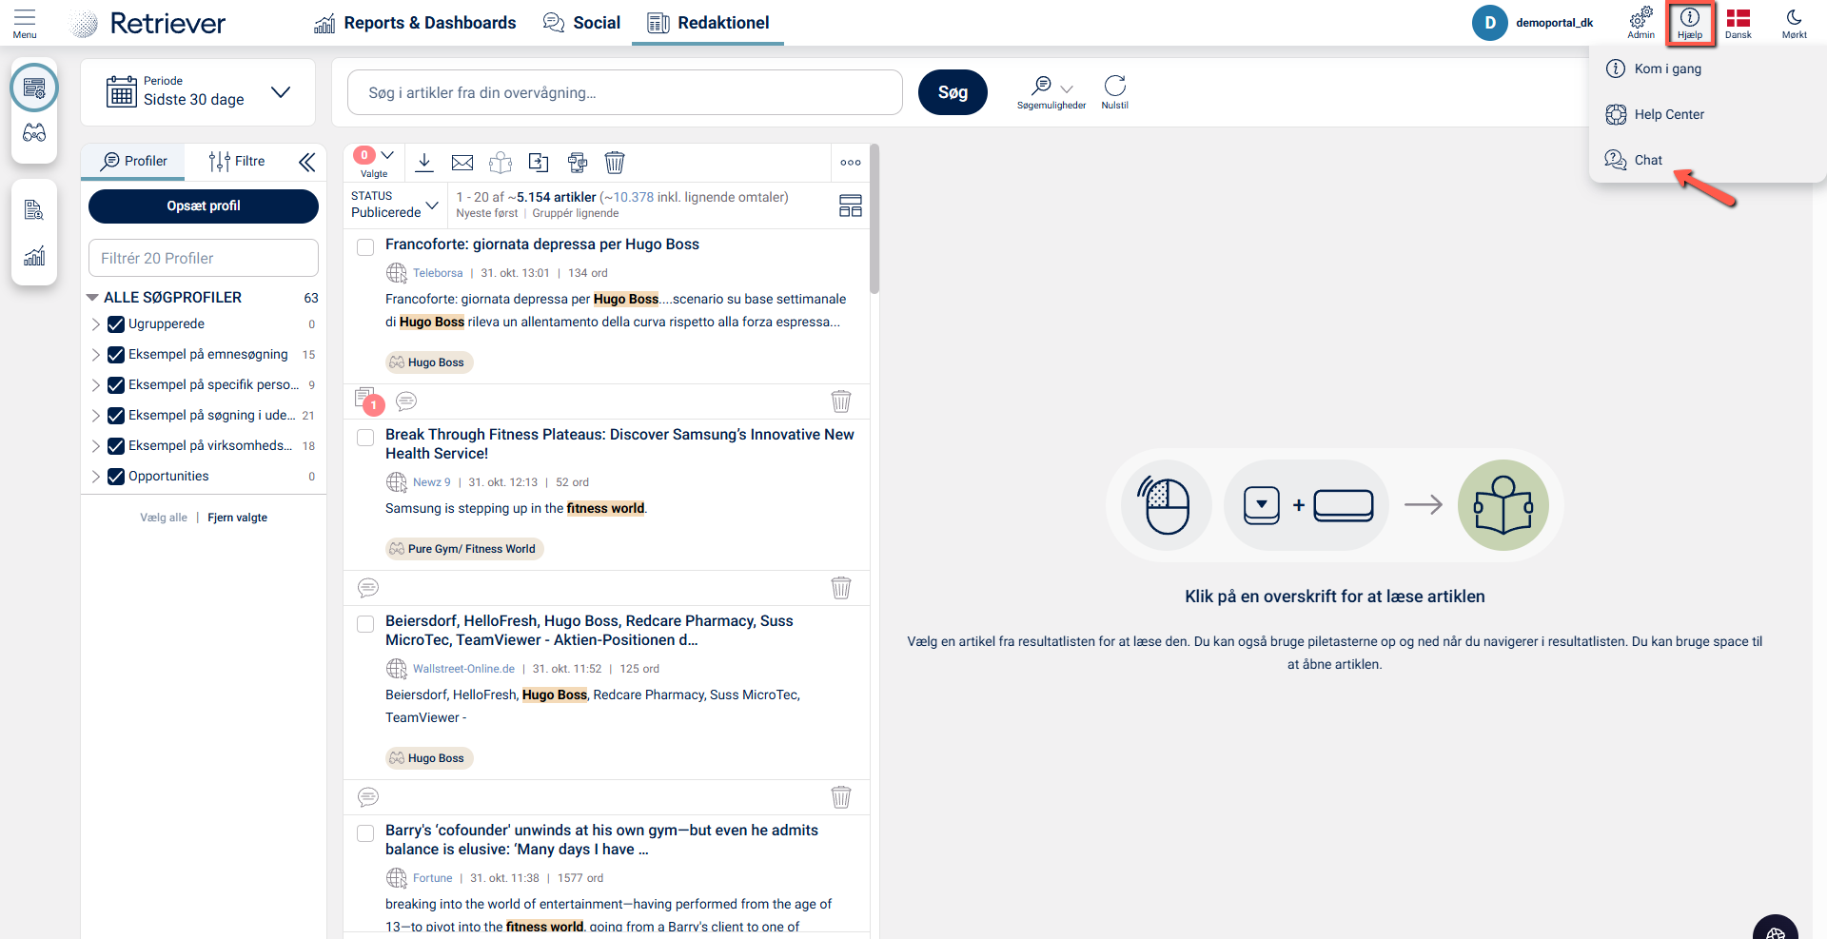Open the editorial monitoring view in left sidebar
1827x939 pixels.
pos(34,88)
